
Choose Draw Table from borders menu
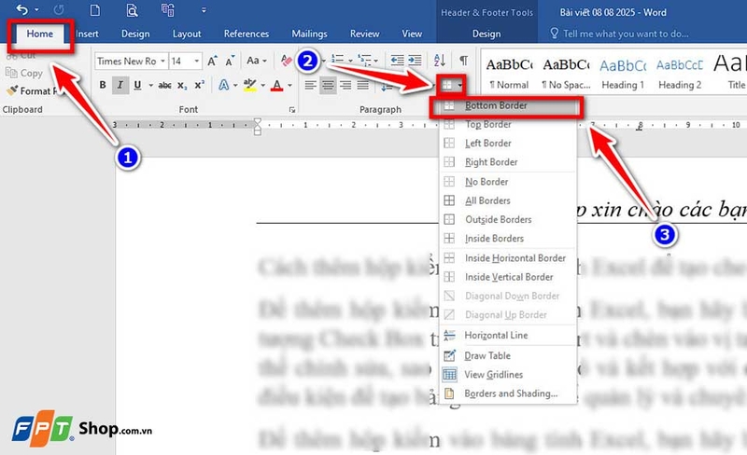[508, 355]
